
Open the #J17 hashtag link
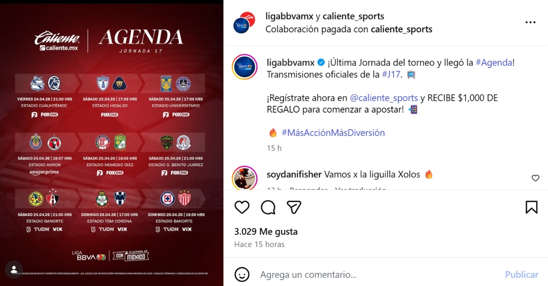click(392, 74)
